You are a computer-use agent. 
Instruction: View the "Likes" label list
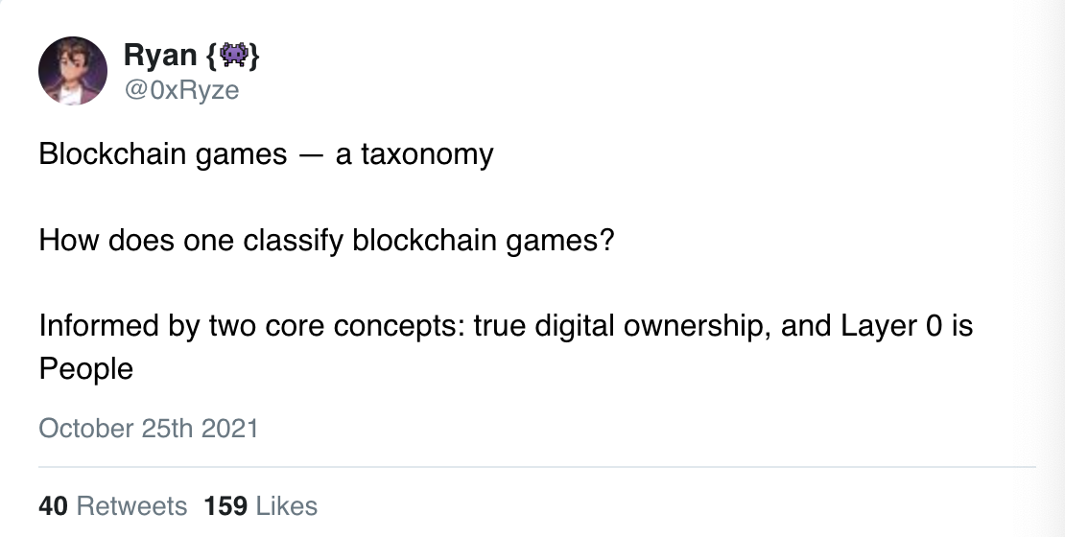[x=287, y=505]
